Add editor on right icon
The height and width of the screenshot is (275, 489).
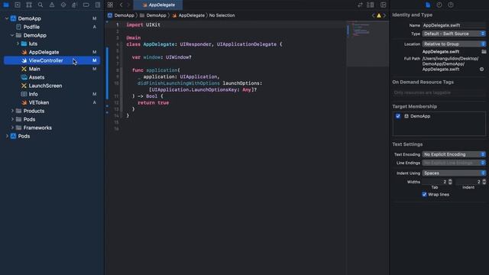(x=384, y=5)
